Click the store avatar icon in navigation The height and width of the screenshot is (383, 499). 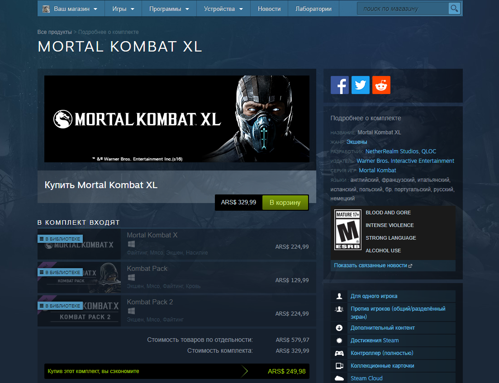pos(46,9)
